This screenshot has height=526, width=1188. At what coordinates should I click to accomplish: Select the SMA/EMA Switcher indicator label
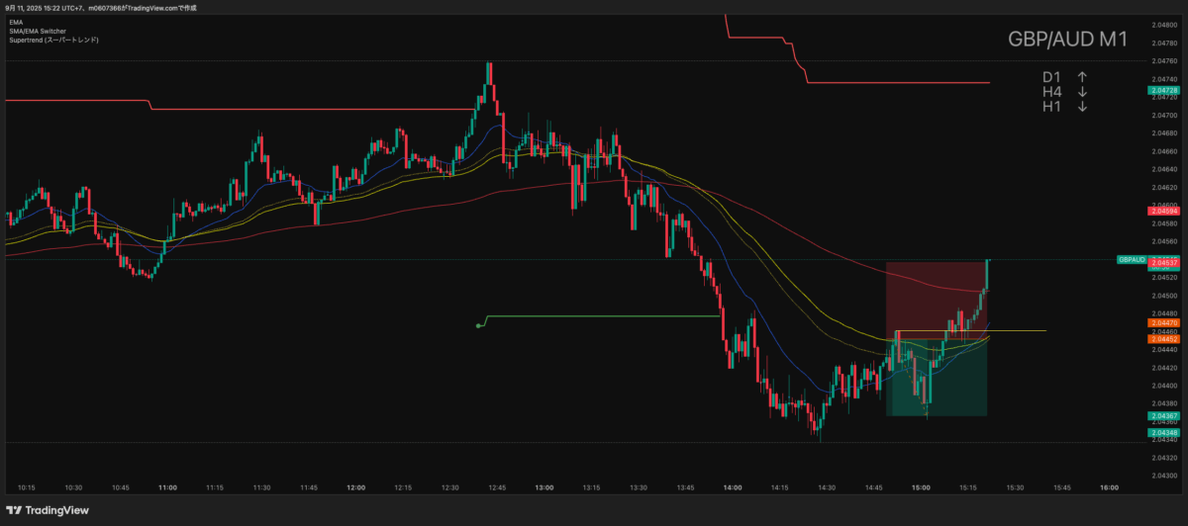(38, 31)
